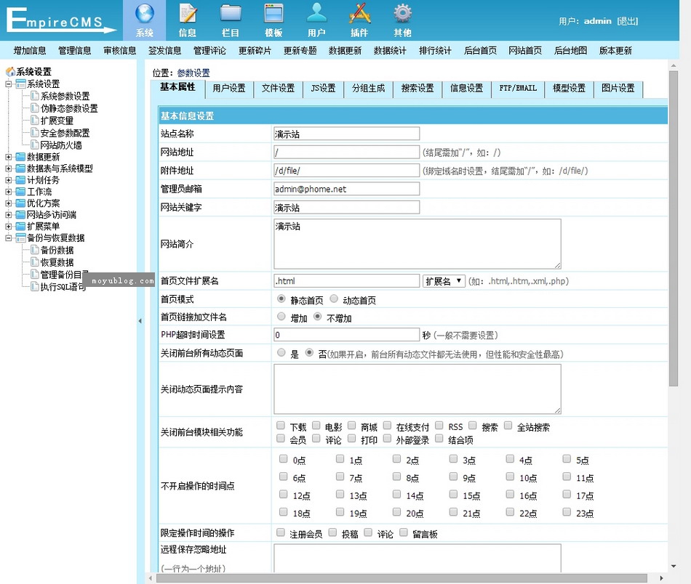This screenshot has width=691, height=584.
Task: Collapse the 备份与恢复数据 tree node
Action: point(9,238)
